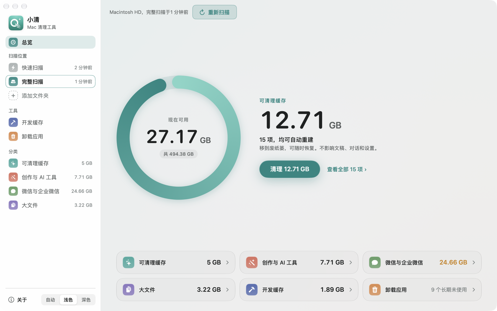Click the 微信与企业微信 chat bubble icon in sidebar

tap(13, 191)
